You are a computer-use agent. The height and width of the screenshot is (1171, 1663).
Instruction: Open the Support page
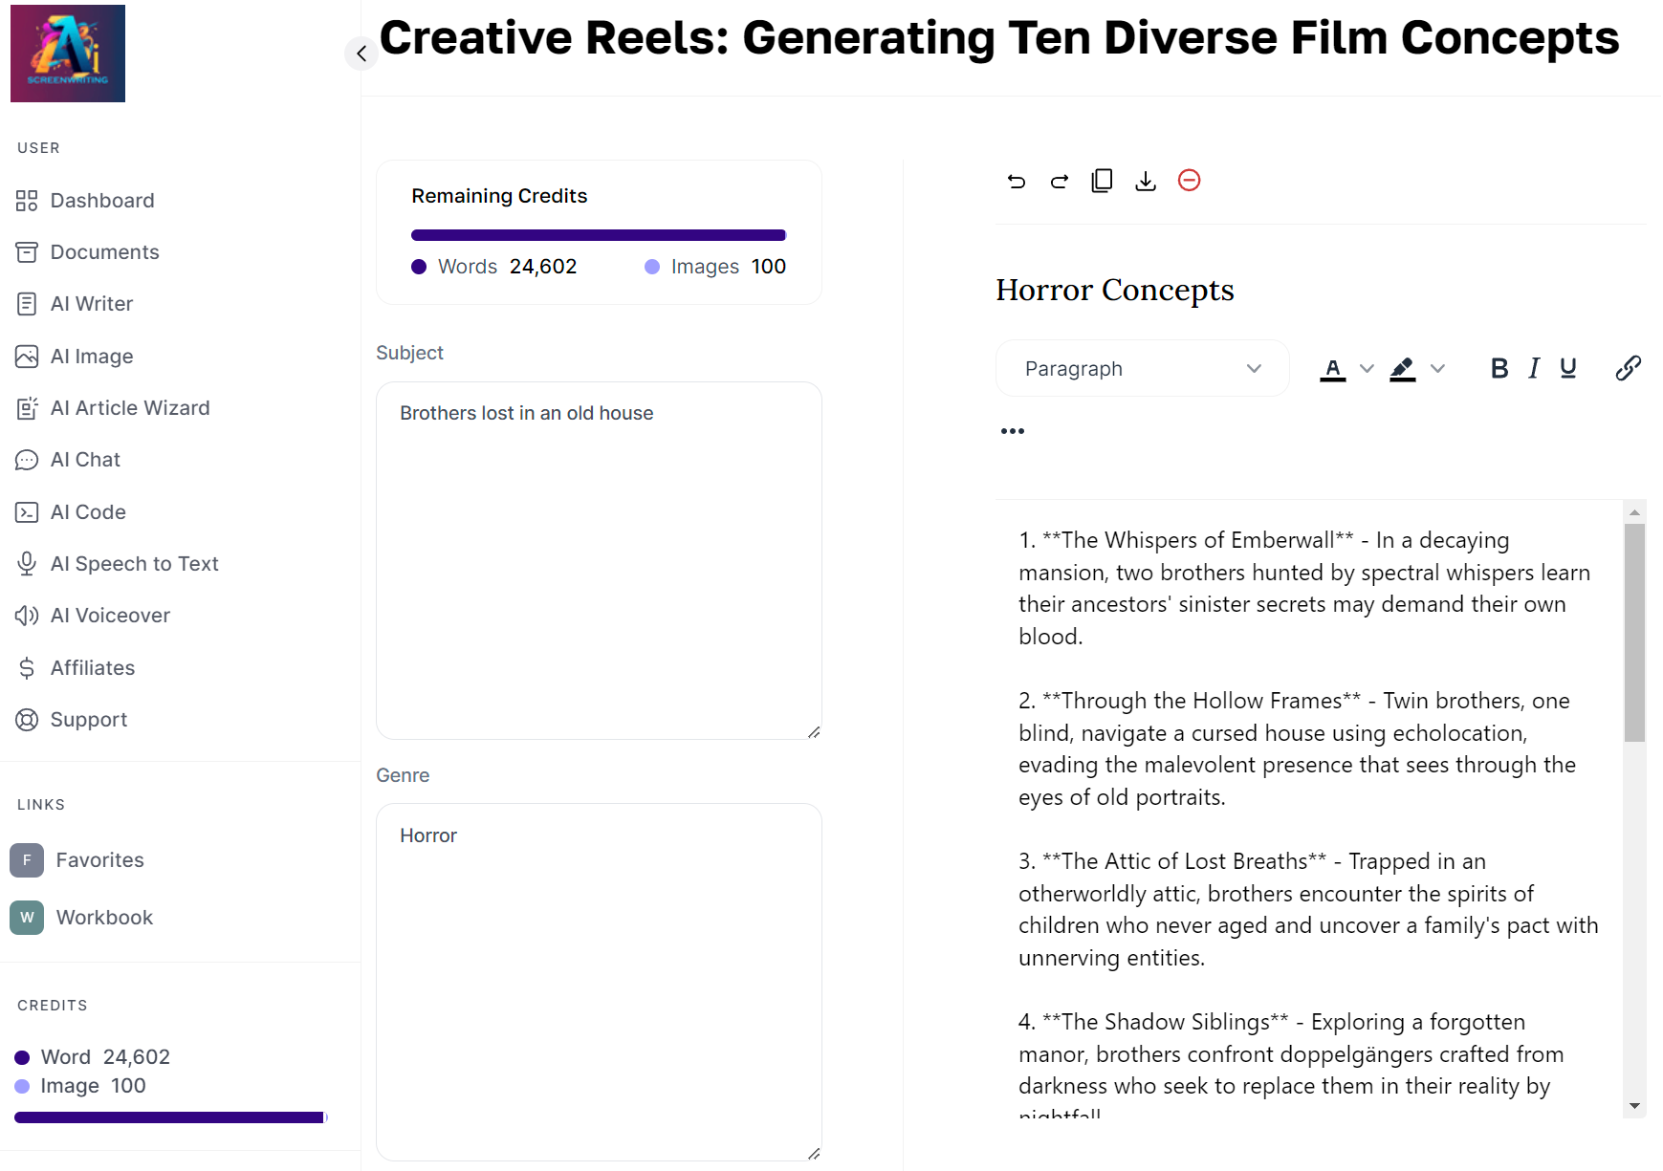click(88, 719)
